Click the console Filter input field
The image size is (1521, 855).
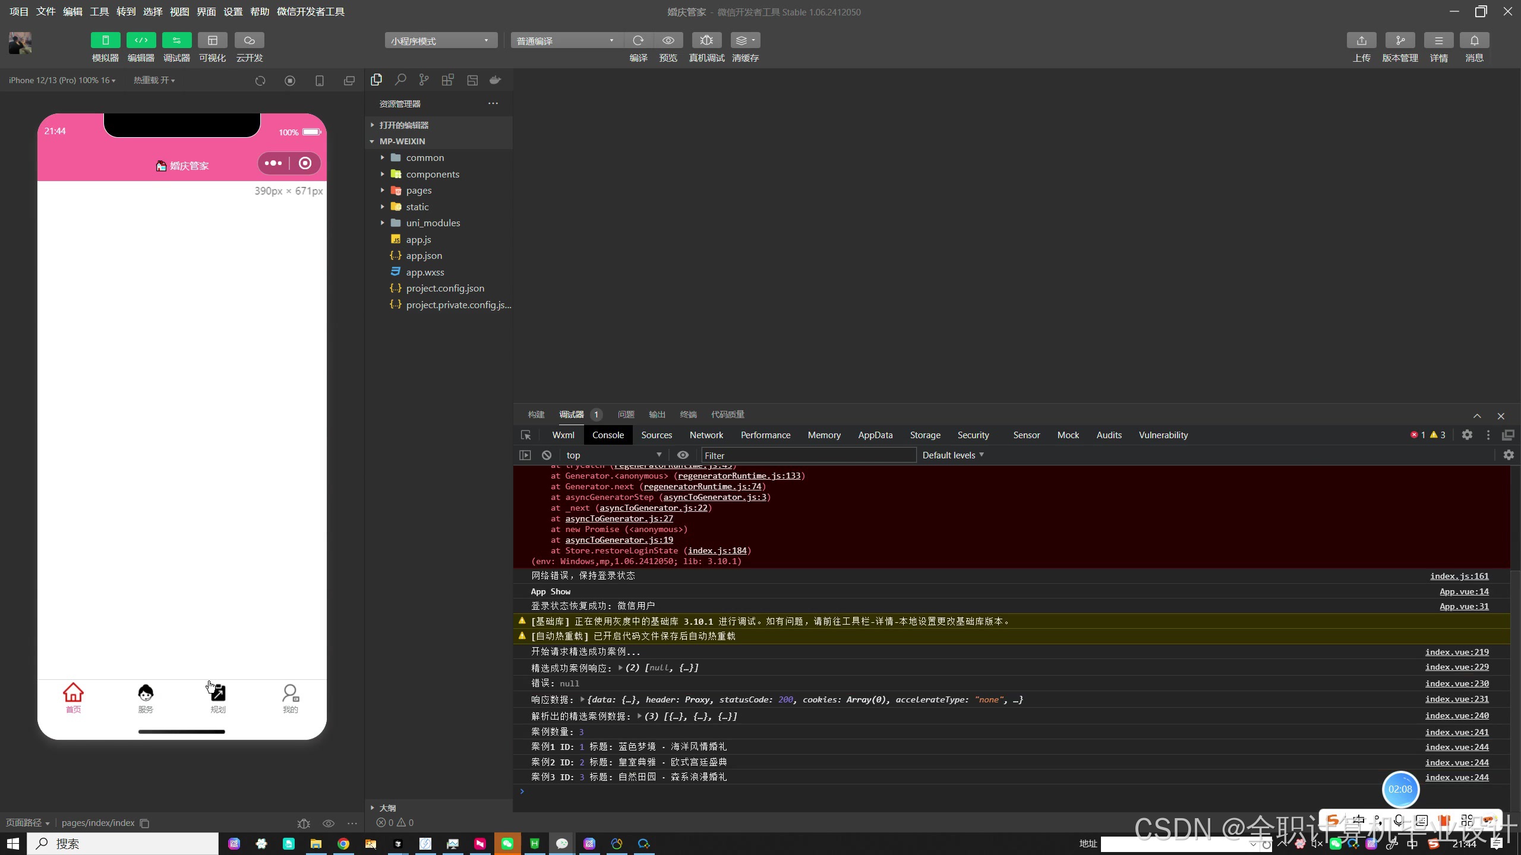coord(808,455)
